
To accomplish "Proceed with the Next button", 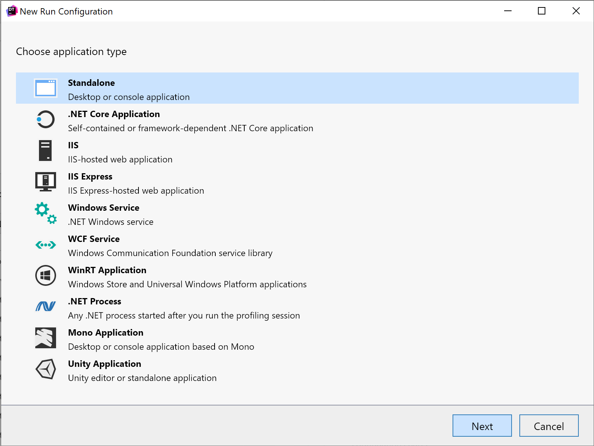I will pyautogui.click(x=482, y=426).
